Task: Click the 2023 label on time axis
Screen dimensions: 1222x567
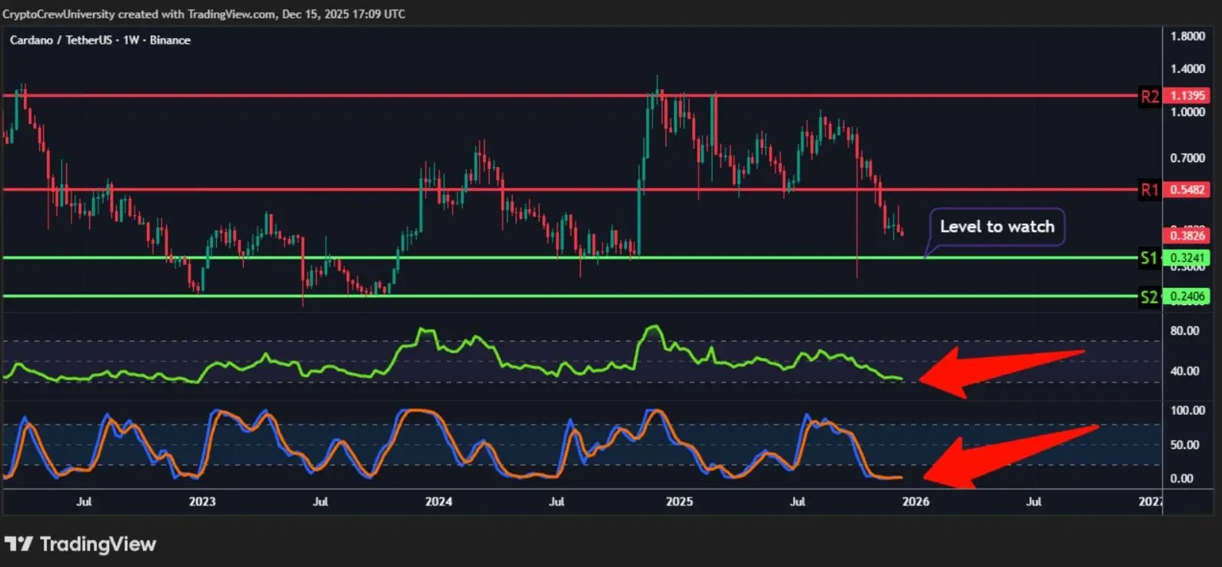Action: coord(202,502)
